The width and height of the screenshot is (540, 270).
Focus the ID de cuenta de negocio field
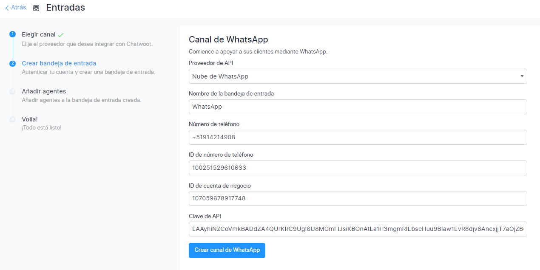pos(357,199)
